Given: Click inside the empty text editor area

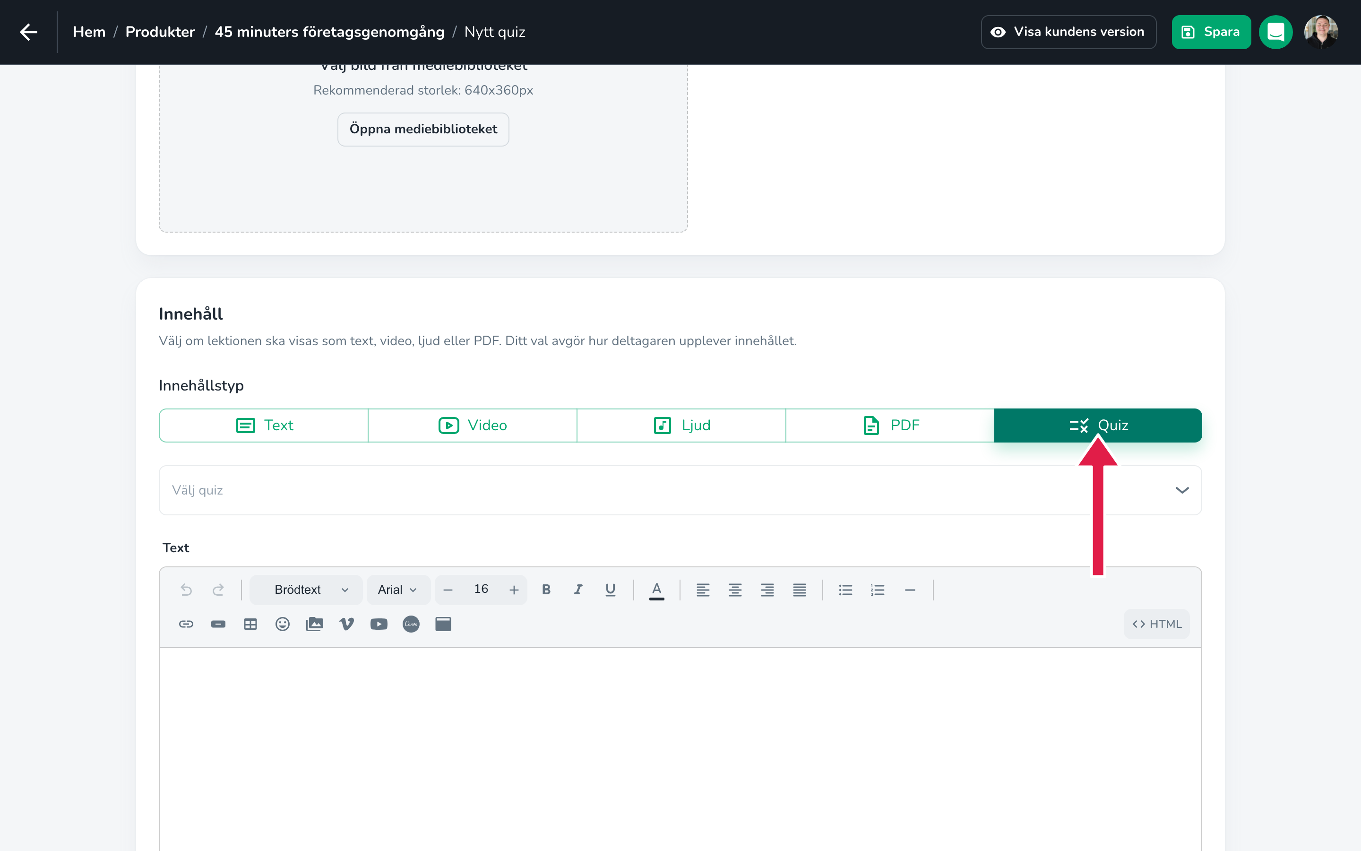Looking at the screenshot, I should pyautogui.click(x=680, y=749).
